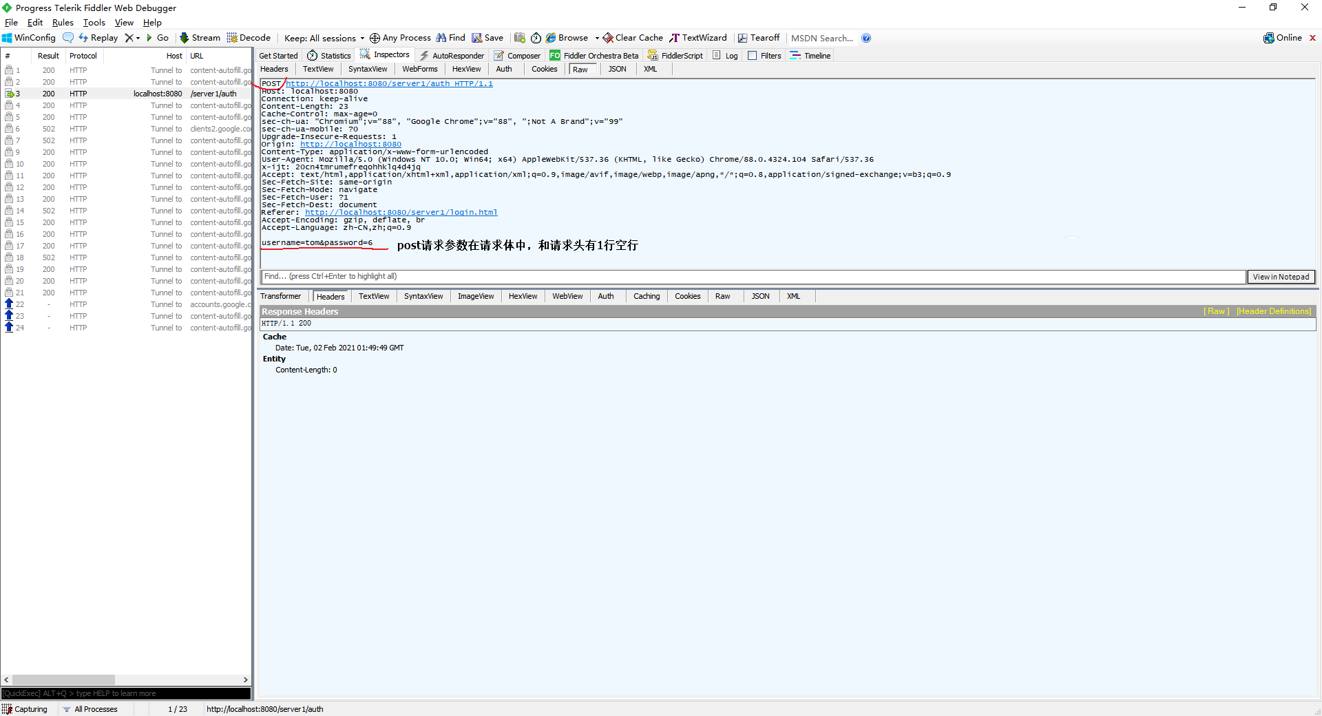The height and width of the screenshot is (716, 1322).
Task: Select request JSON inspector tab
Action: click(617, 69)
